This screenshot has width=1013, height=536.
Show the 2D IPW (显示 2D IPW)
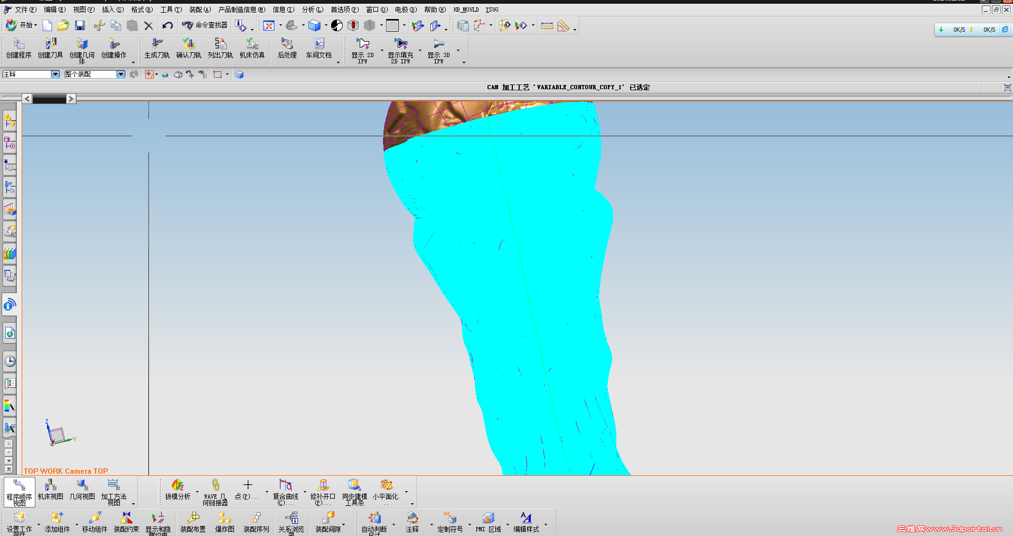point(363,51)
